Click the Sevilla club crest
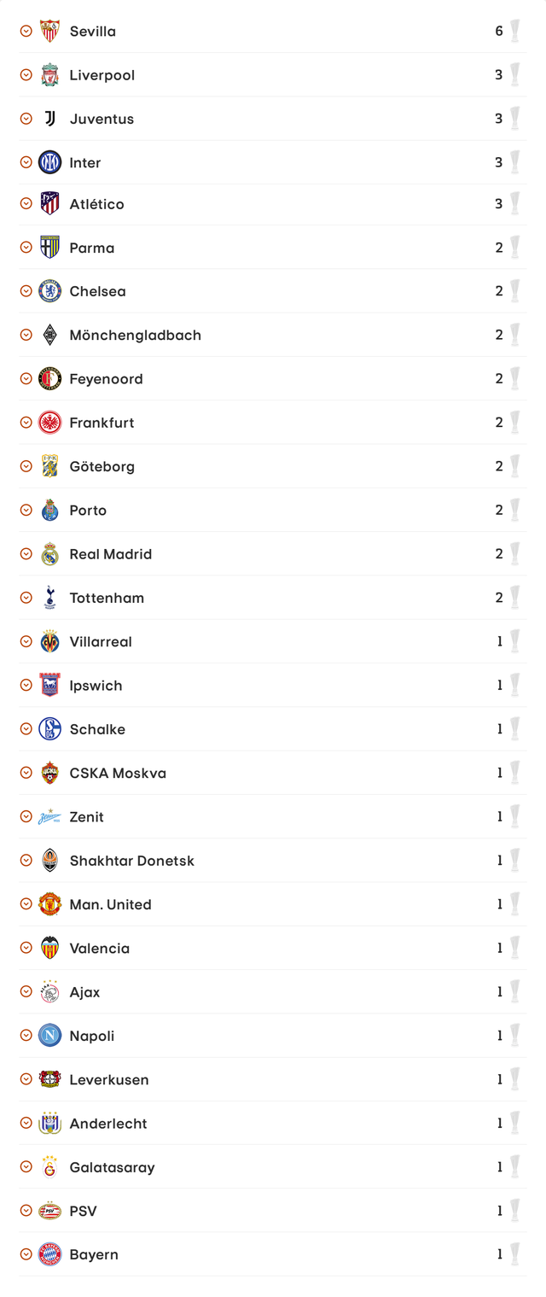The image size is (546, 1297). (49, 32)
